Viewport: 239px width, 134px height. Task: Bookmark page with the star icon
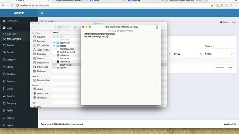pos(212,6)
